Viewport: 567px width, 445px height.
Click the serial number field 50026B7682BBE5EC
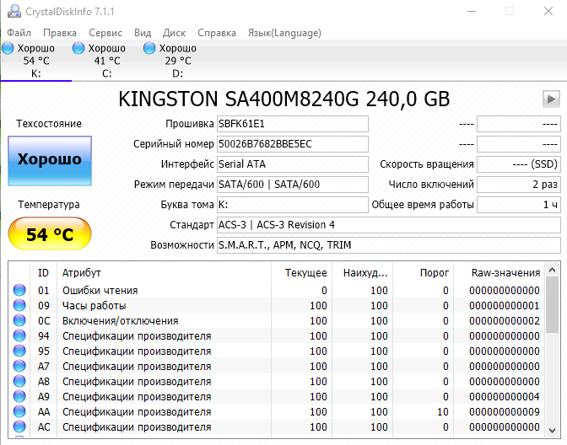[x=293, y=144]
